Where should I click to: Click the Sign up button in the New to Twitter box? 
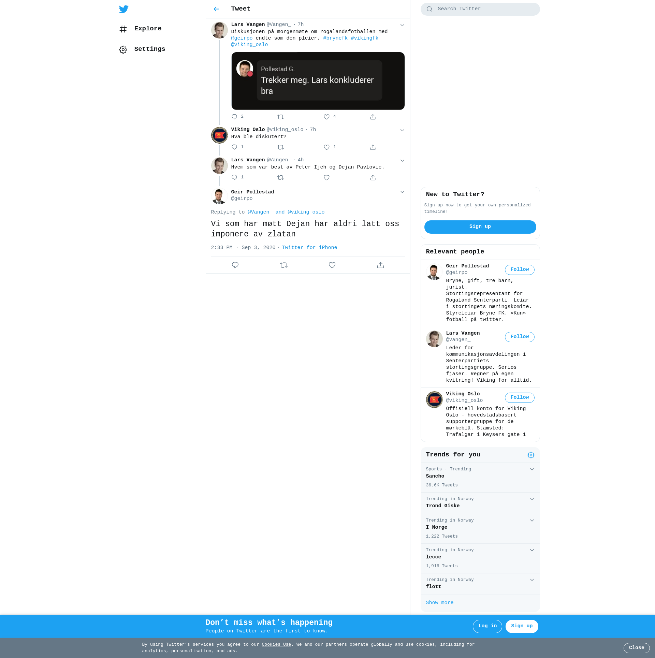480,227
